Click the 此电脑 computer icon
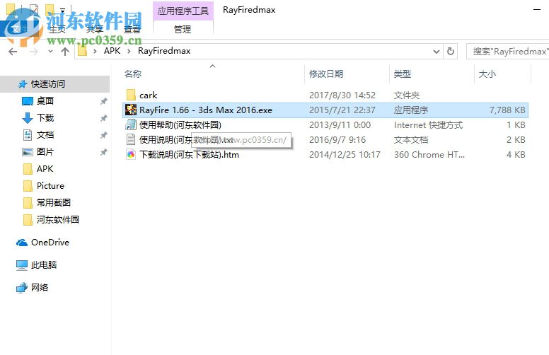The height and width of the screenshot is (355, 549). (x=22, y=265)
